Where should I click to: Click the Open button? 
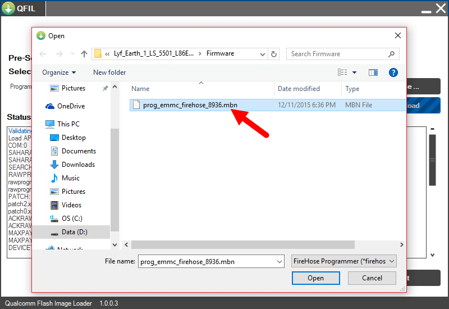(x=315, y=278)
